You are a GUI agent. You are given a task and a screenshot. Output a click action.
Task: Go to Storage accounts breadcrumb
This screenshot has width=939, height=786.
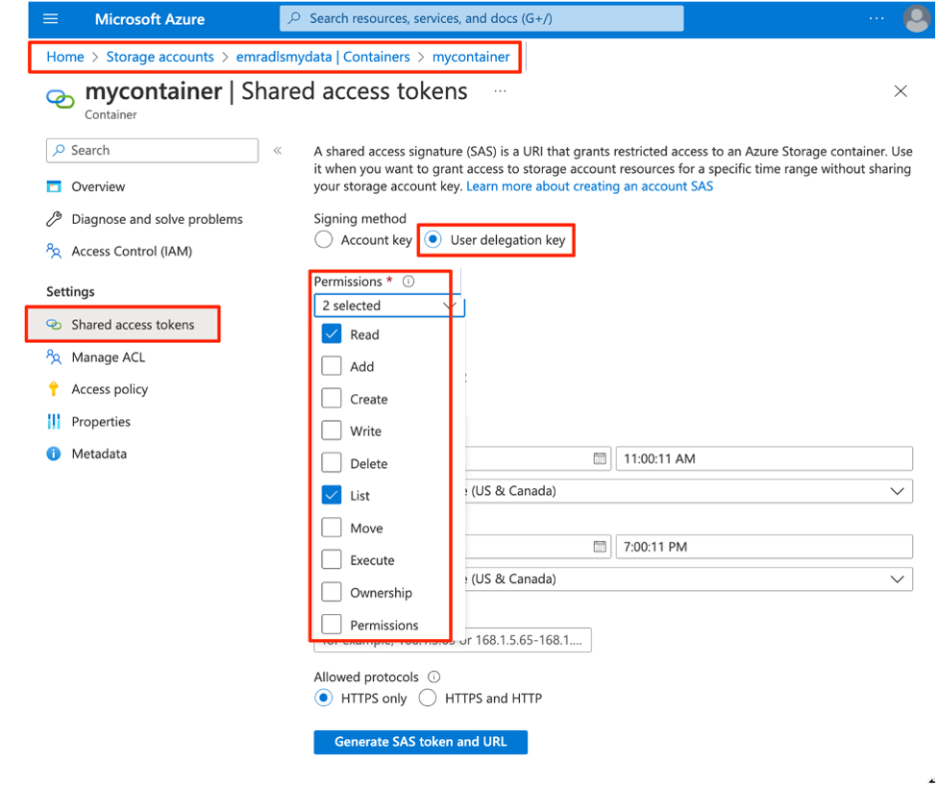pyautogui.click(x=160, y=57)
